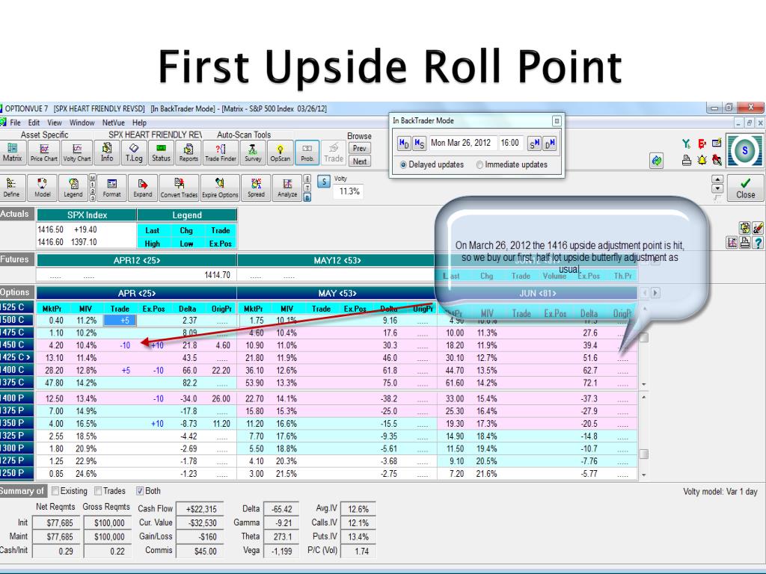Click the printer icon beside the help icon
The width and height of the screenshot is (766, 574).
pyautogui.click(x=745, y=243)
